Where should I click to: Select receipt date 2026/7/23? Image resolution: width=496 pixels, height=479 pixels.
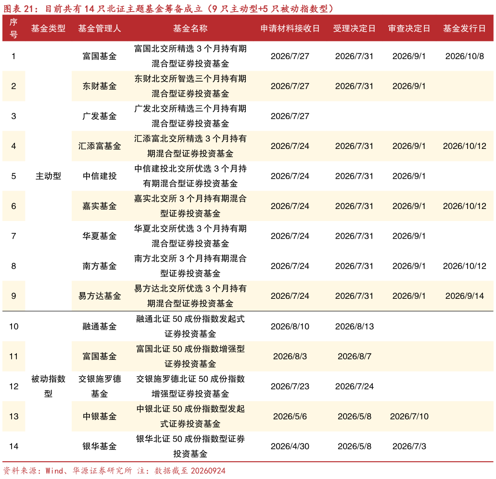(x=290, y=386)
